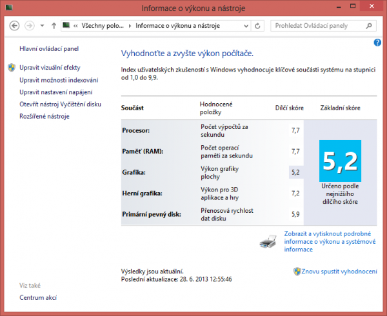Click 'Přenosová rychlost dat disku' text
This screenshot has height=316, width=387.
point(227,215)
